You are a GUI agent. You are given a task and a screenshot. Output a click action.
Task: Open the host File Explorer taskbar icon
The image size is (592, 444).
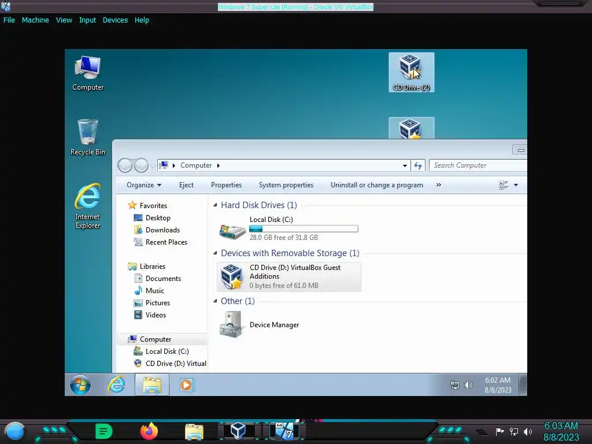coord(194,431)
